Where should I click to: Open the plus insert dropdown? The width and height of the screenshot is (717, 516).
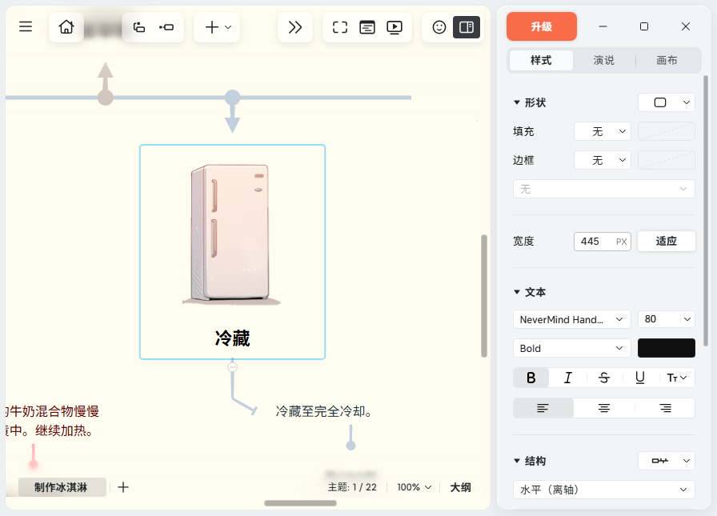pyautogui.click(x=217, y=27)
